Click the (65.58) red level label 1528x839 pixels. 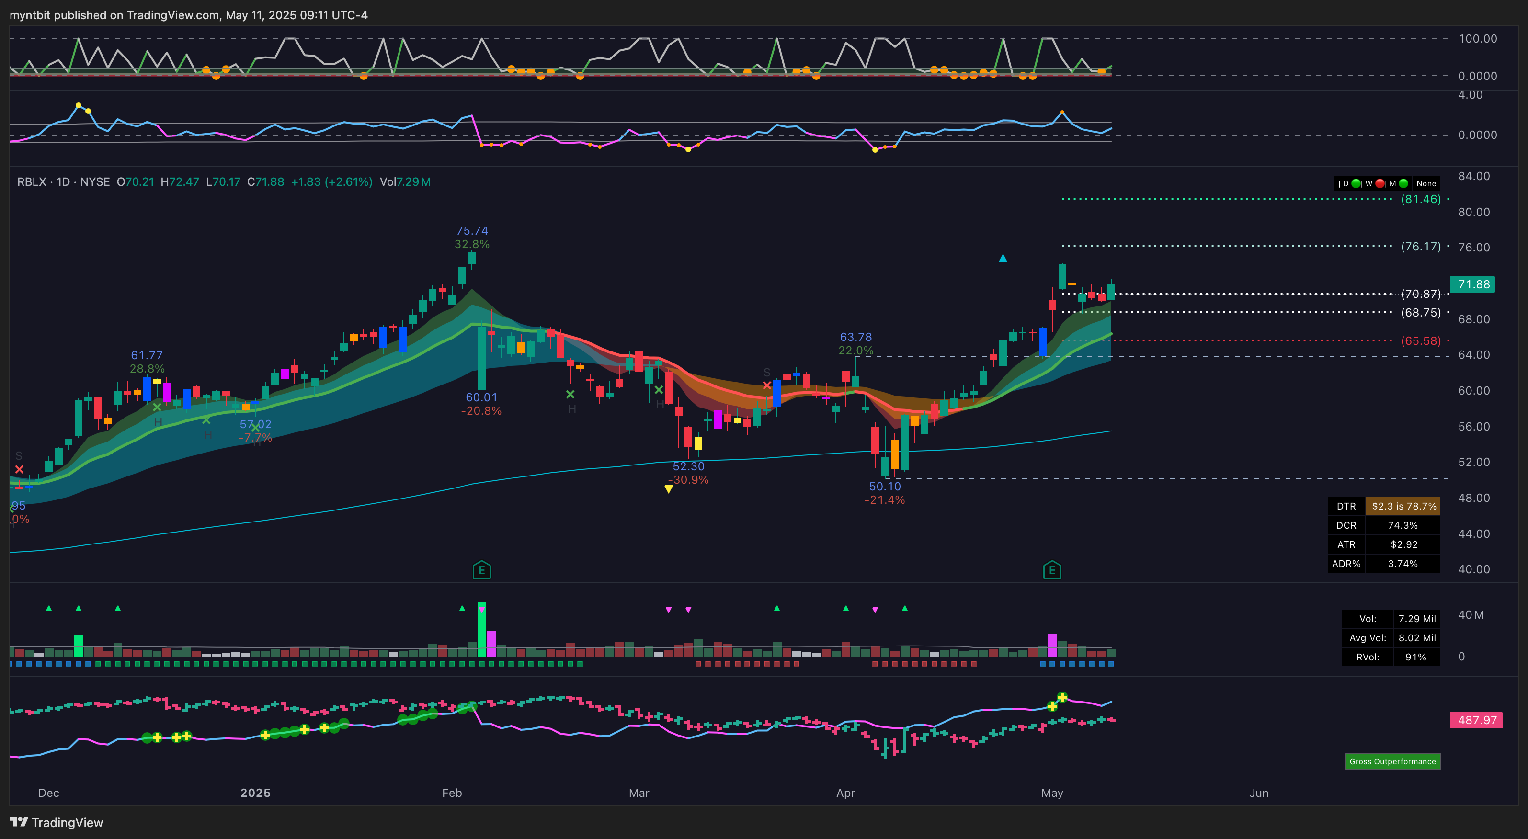(1421, 341)
